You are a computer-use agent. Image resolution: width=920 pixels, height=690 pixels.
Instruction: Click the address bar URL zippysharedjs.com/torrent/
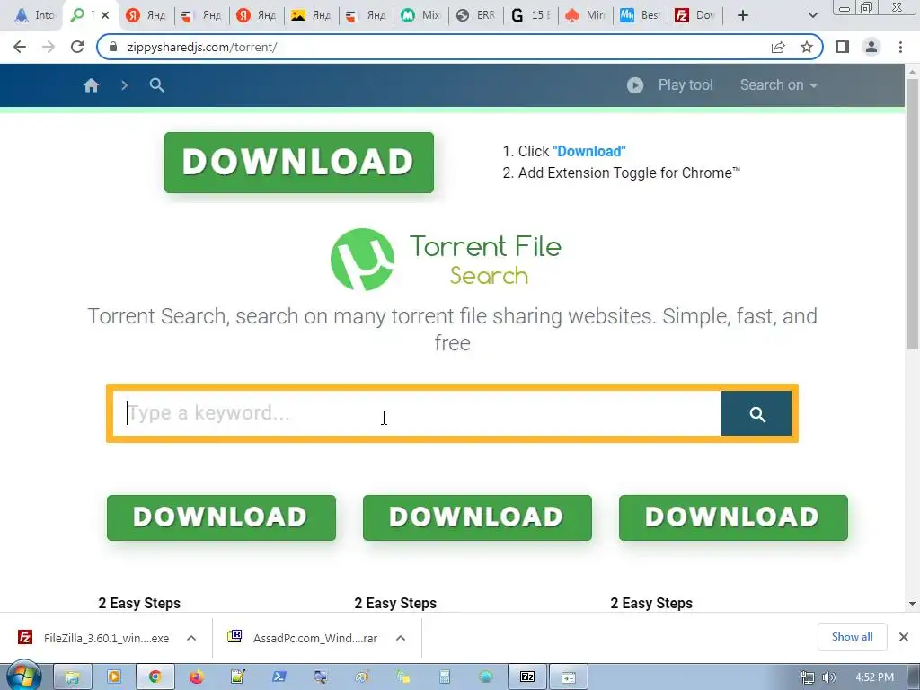[x=202, y=47]
